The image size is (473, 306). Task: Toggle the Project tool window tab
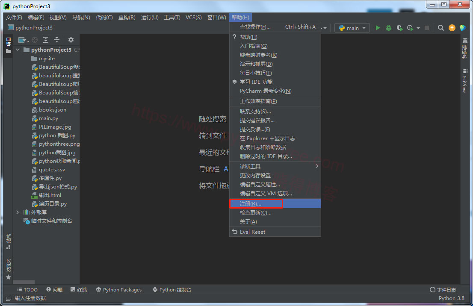9,46
